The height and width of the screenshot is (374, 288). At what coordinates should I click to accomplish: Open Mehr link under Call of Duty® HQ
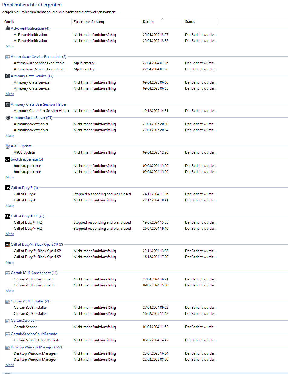click(10, 234)
